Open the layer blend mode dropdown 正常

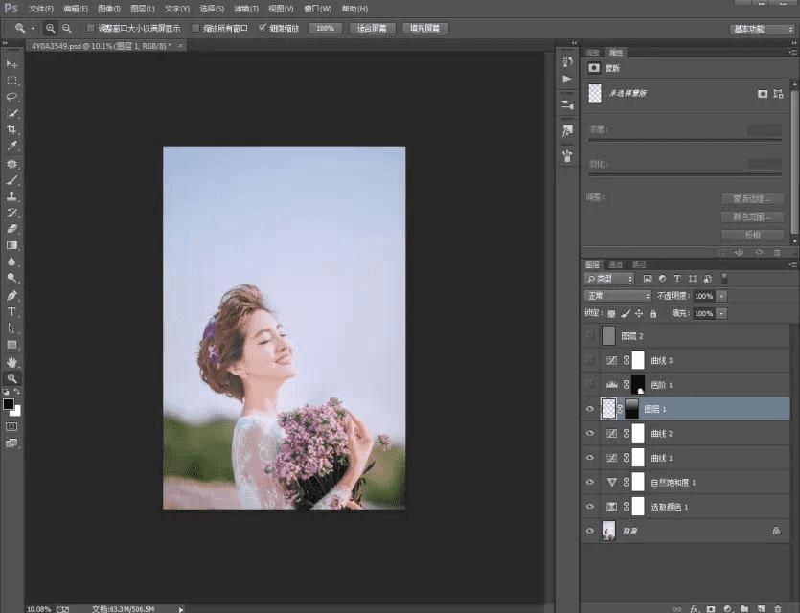click(x=618, y=296)
